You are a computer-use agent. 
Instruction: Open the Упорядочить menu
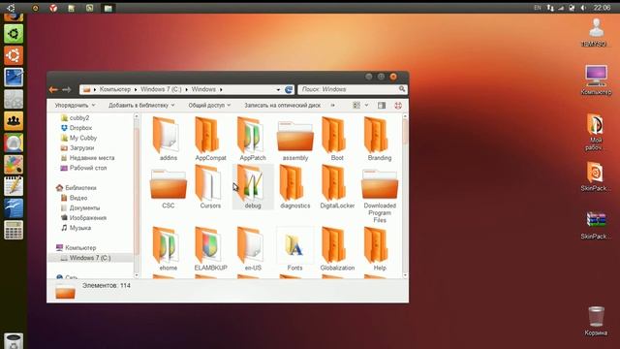point(75,106)
